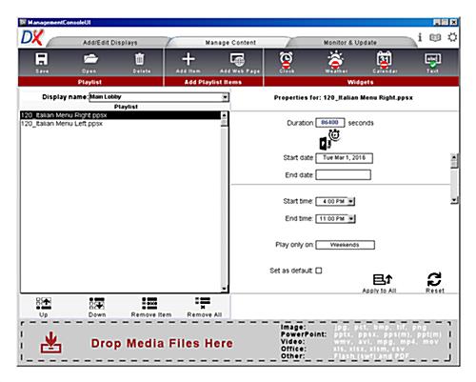Click the Reset button
The height and width of the screenshot is (382, 476).
[434, 283]
